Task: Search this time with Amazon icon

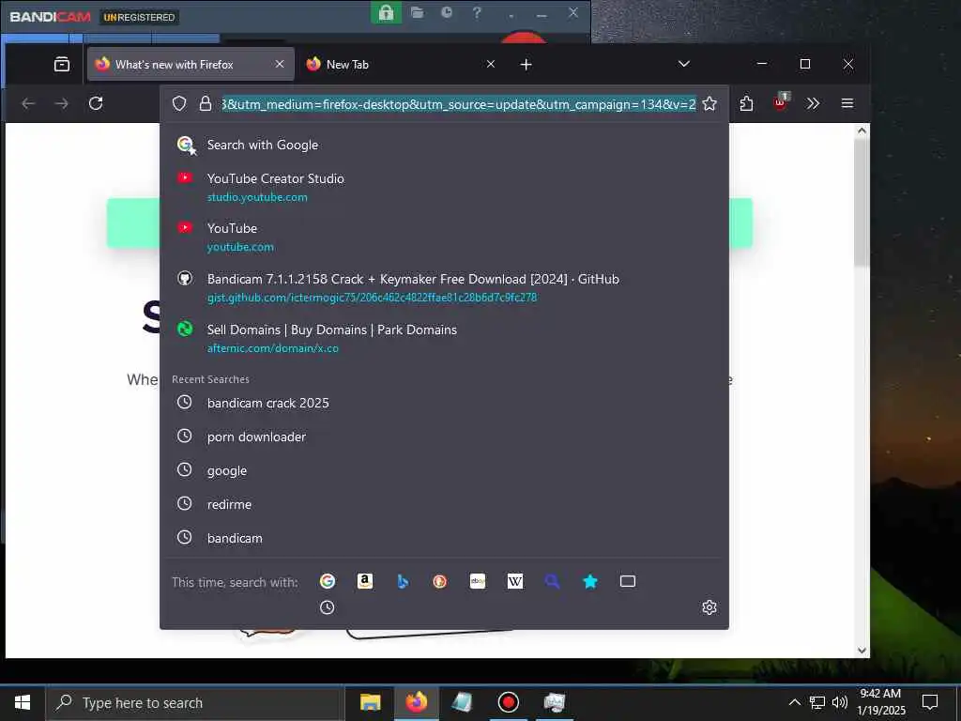Action: (365, 581)
